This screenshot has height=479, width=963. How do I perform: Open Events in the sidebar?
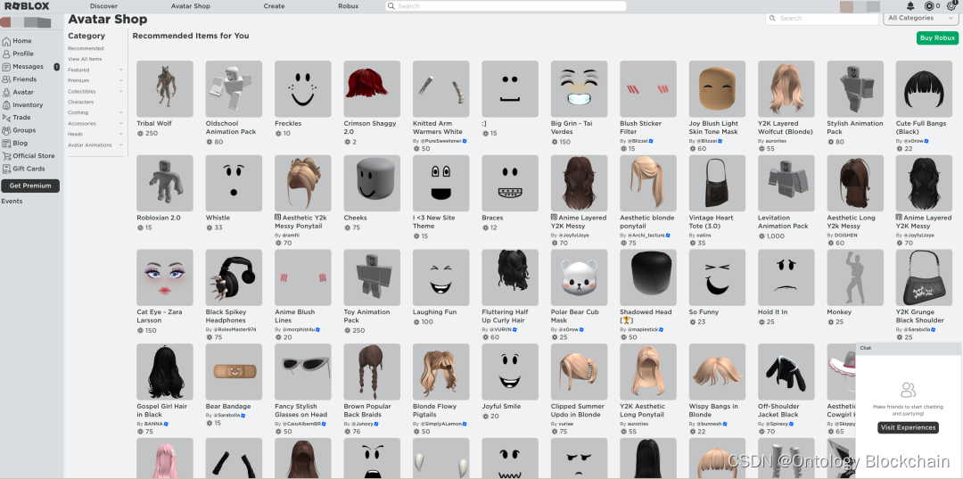tap(12, 202)
